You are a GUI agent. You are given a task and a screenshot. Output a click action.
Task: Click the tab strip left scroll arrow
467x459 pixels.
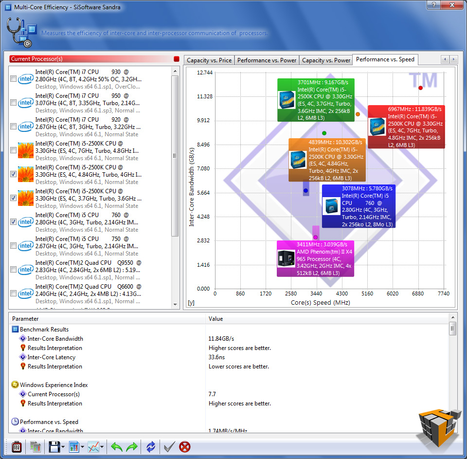click(445, 59)
